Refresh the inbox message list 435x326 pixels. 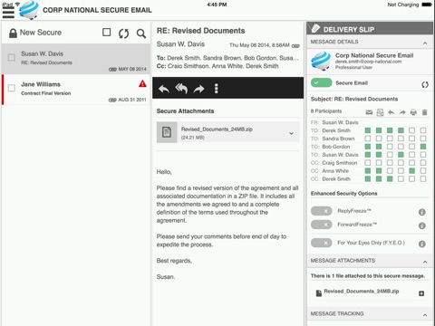(x=123, y=34)
